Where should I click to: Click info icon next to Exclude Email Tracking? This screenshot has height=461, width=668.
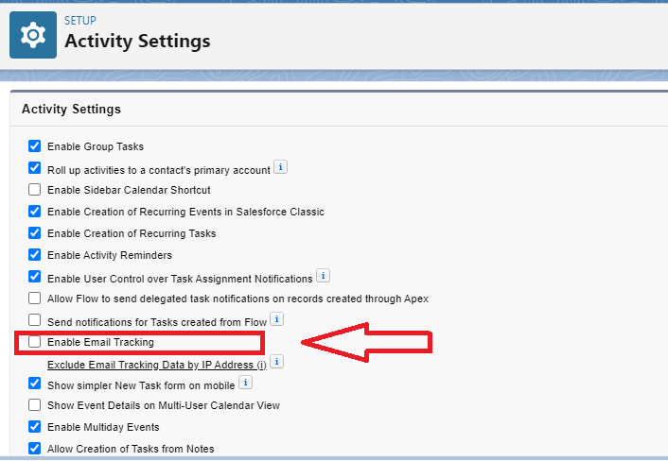[277, 362]
